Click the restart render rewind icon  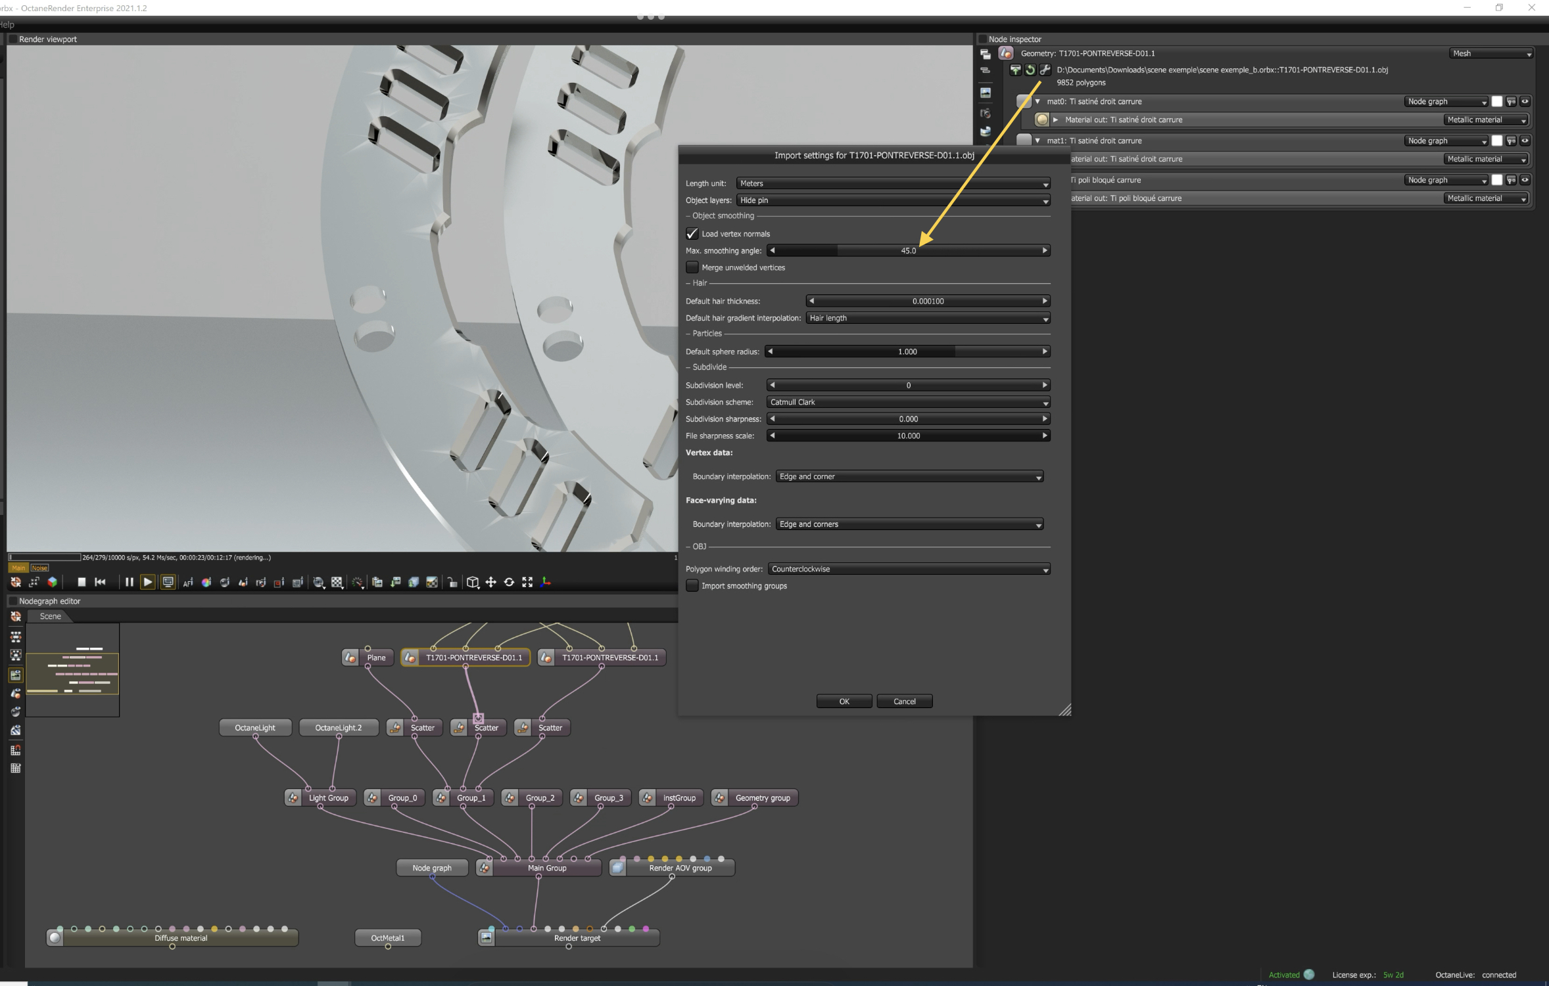[100, 582]
